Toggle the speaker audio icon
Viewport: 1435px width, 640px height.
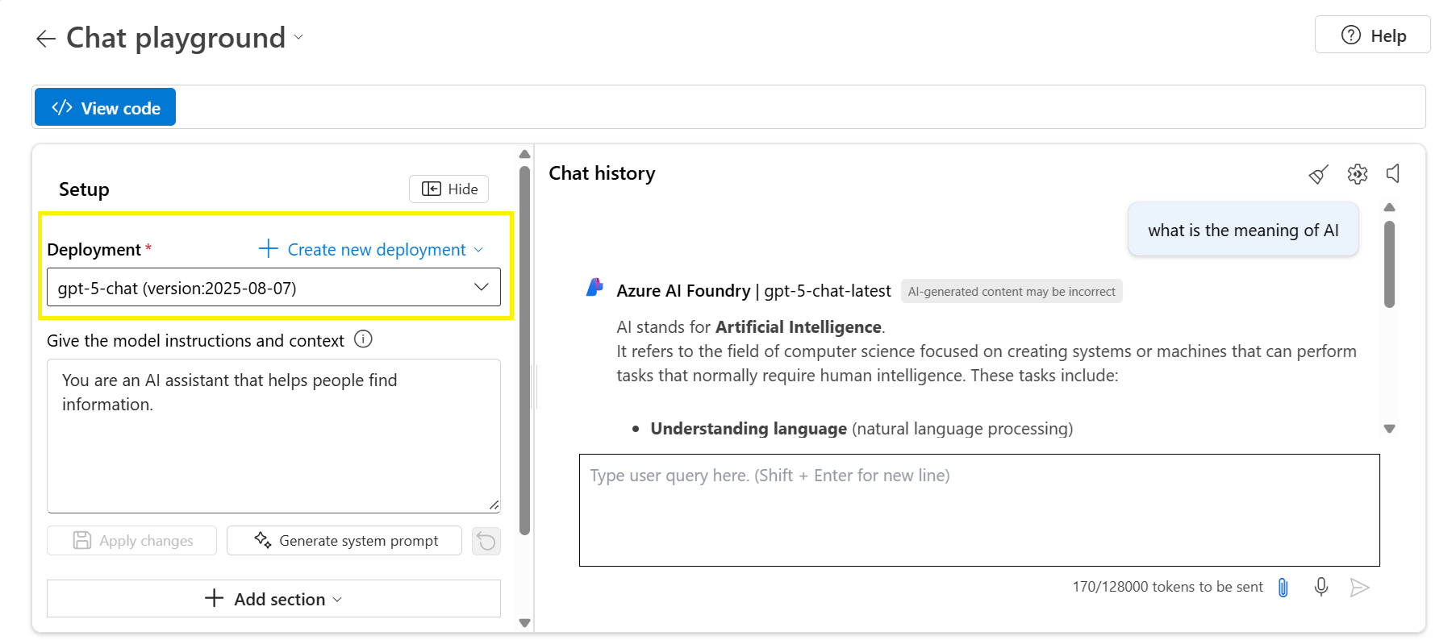[1393, 173]
